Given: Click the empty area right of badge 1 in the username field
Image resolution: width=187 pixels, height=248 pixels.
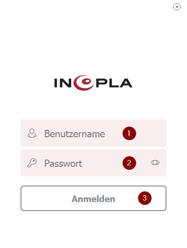Looking at the screenshot, I should point(151,133).
